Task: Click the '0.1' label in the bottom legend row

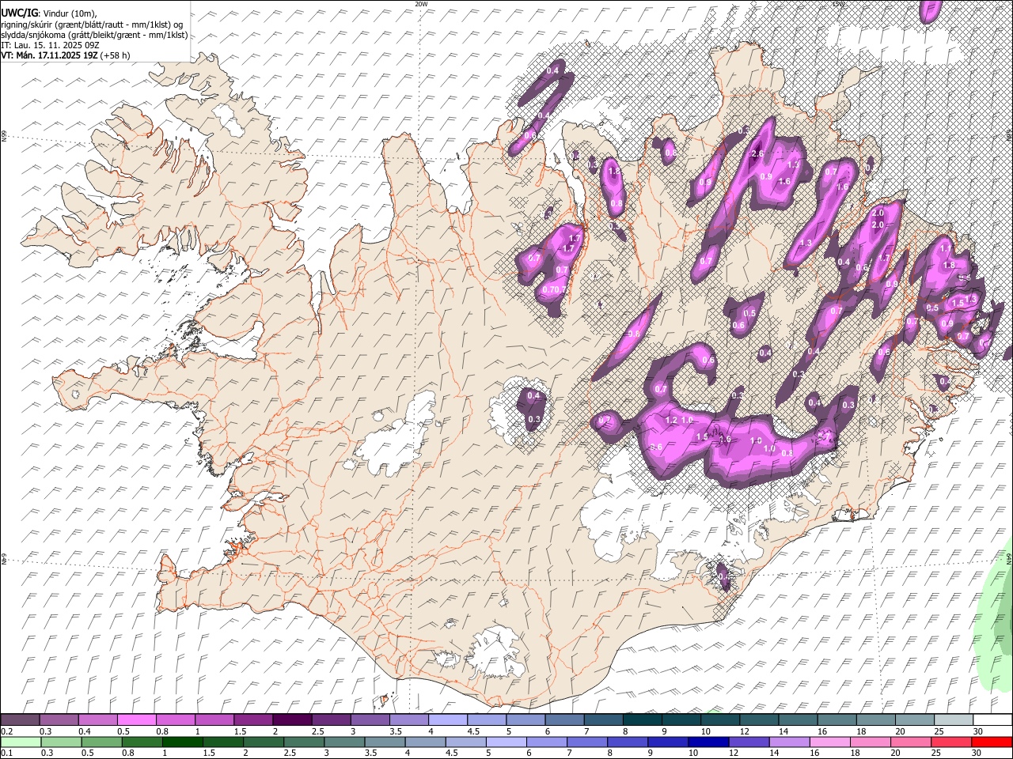Action: click(x=6, y=753)
